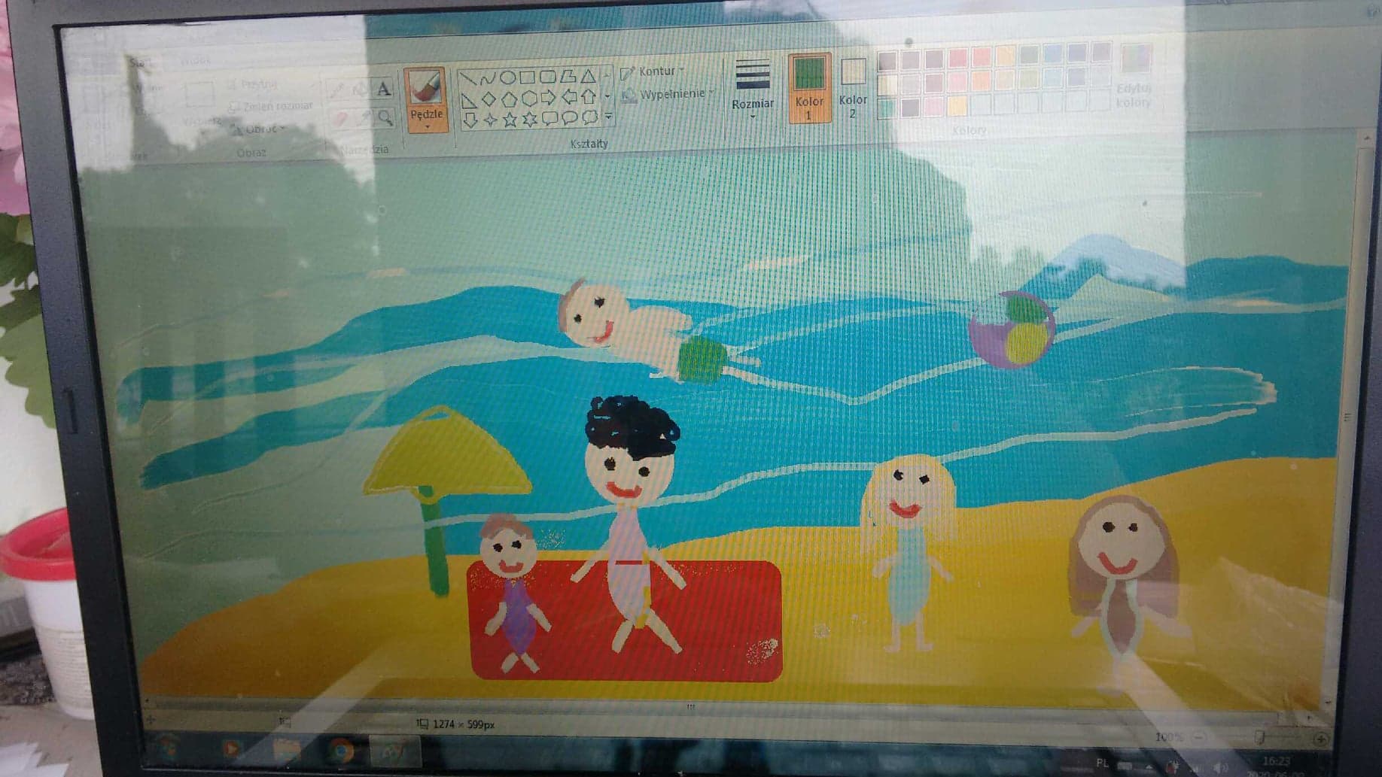Select the Pencil tool
1382x777 pixels.
pyautogui.click(x=338, y=90)
